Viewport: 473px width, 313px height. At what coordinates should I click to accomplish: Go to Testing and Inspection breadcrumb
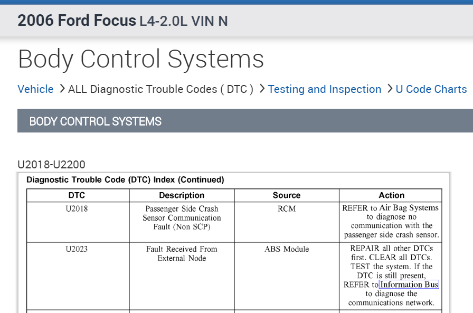point(324,89)
